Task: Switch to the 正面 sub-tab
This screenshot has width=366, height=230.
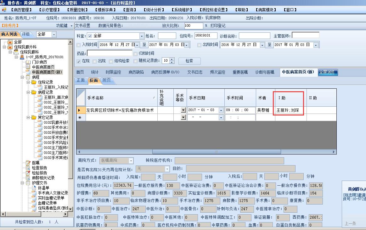Action: coord(81,80)
